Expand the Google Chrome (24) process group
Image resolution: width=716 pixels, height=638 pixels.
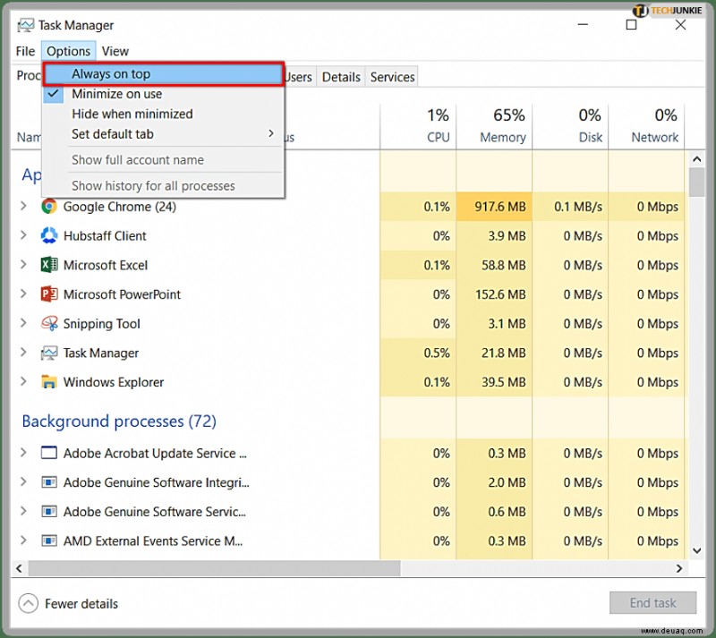click(x=23, y=207)
